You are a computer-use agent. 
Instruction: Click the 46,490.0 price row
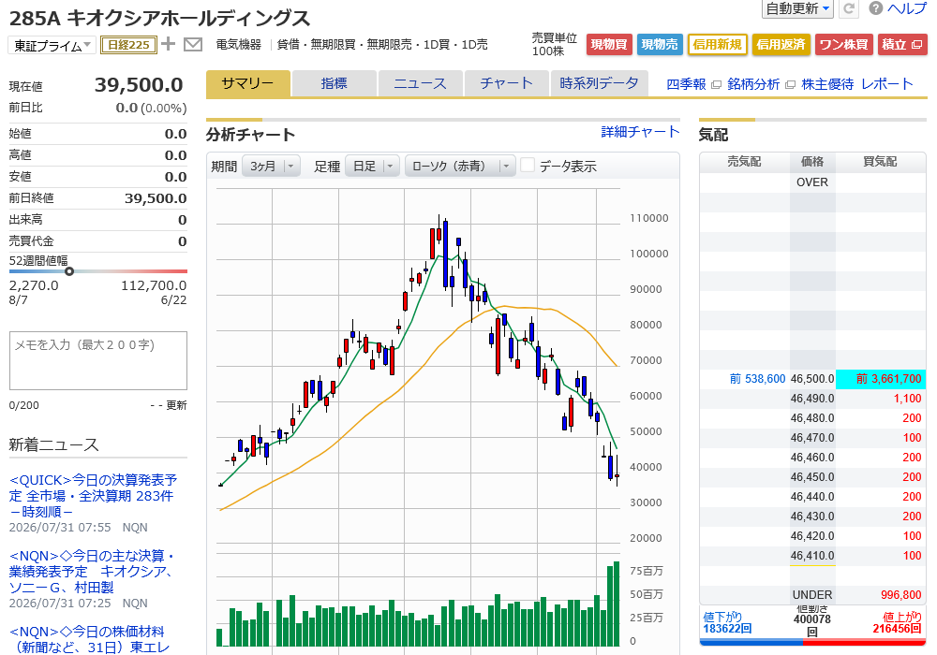pos(812,399)
